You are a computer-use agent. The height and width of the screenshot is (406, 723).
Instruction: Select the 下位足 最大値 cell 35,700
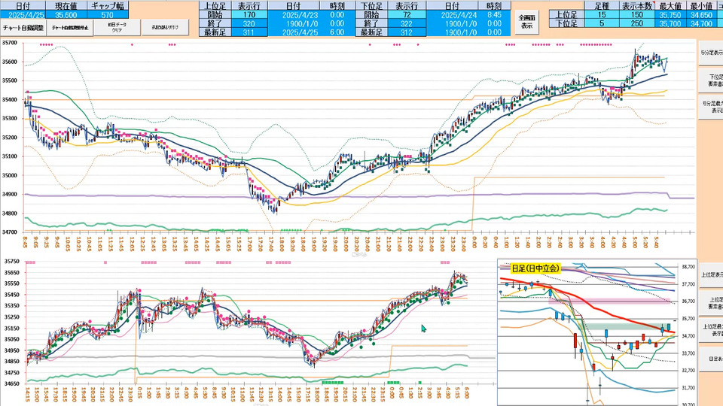670,23
